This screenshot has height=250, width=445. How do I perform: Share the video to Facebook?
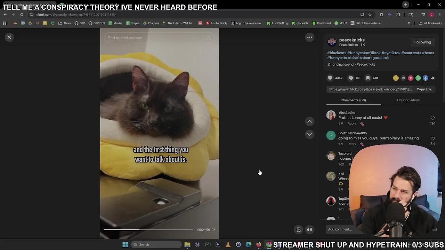(x=426, y=78)
